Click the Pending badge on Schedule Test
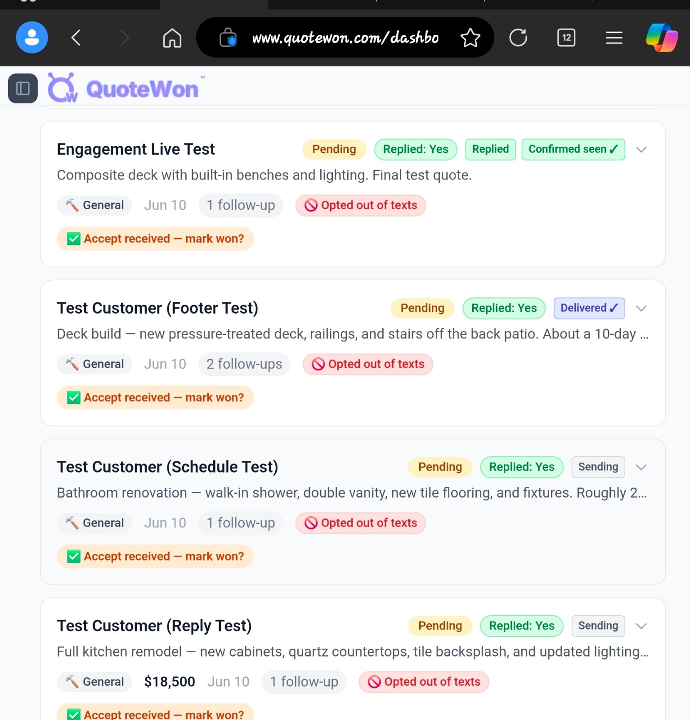The height and width of the screenshot is (720, 690). (440, 467)
